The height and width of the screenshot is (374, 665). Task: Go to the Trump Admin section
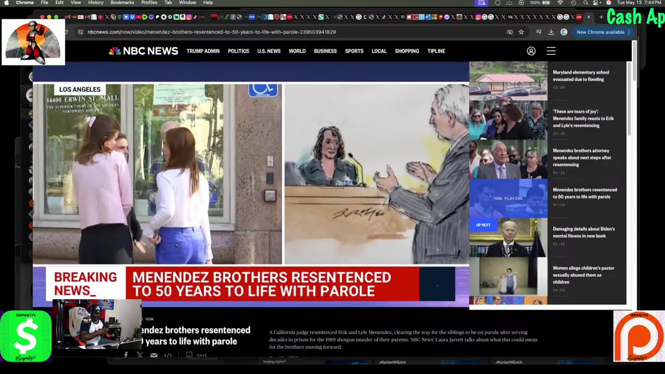click(203, 51)
